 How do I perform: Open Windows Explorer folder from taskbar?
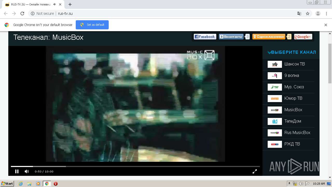29,184
